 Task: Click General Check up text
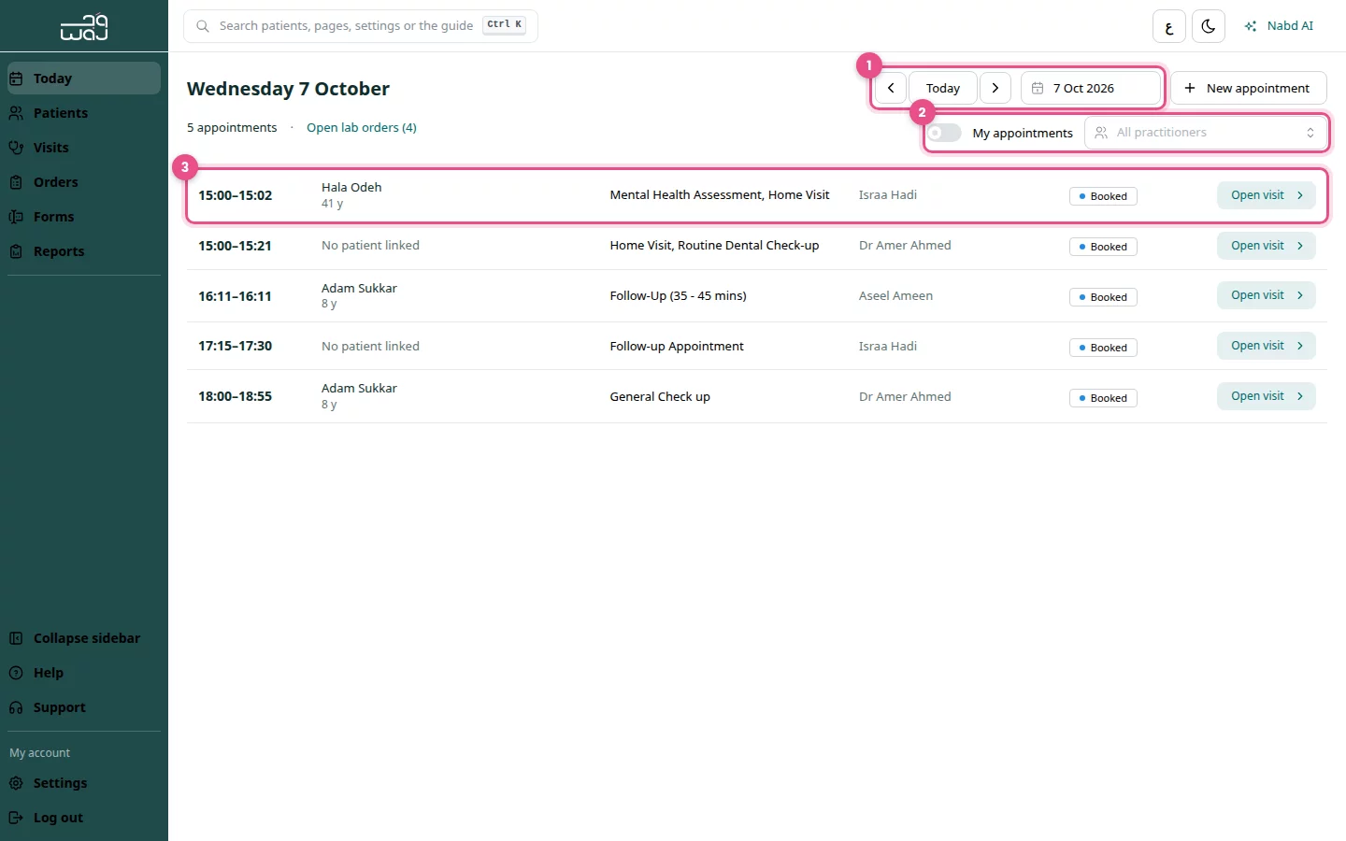660,397
